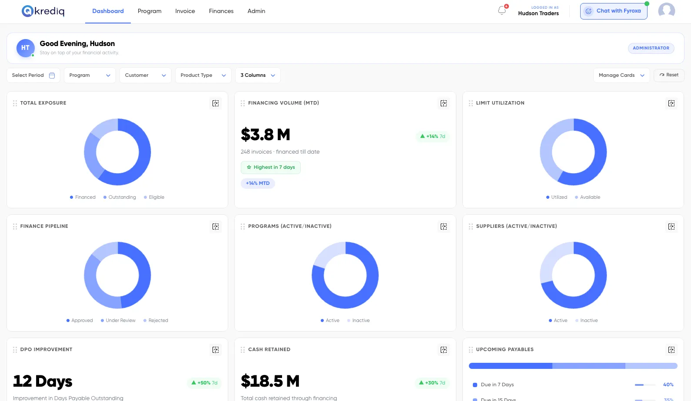Click the Limit Utilization donut chart
This screenshot has width=691, height=401.
[x=573, y=152]
